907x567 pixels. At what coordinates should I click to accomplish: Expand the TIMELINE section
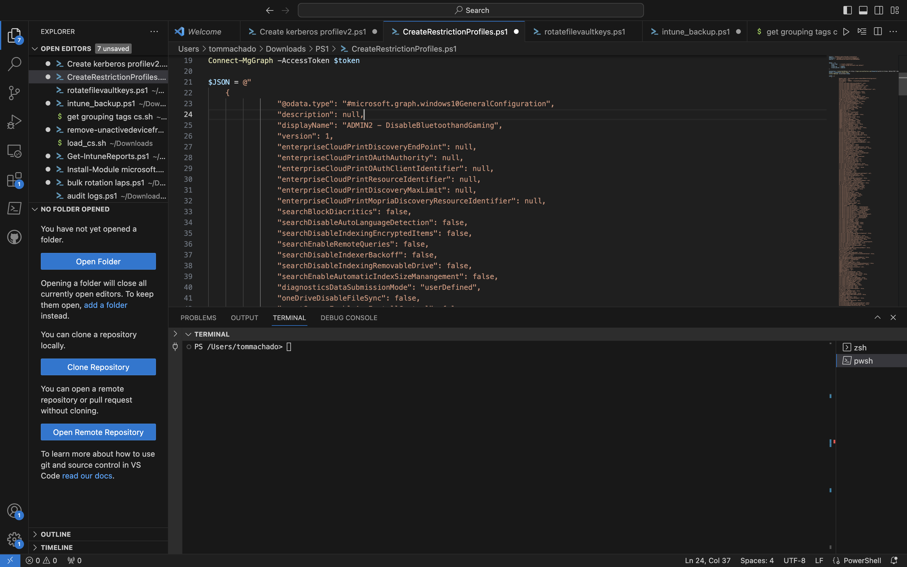[35, 547]
